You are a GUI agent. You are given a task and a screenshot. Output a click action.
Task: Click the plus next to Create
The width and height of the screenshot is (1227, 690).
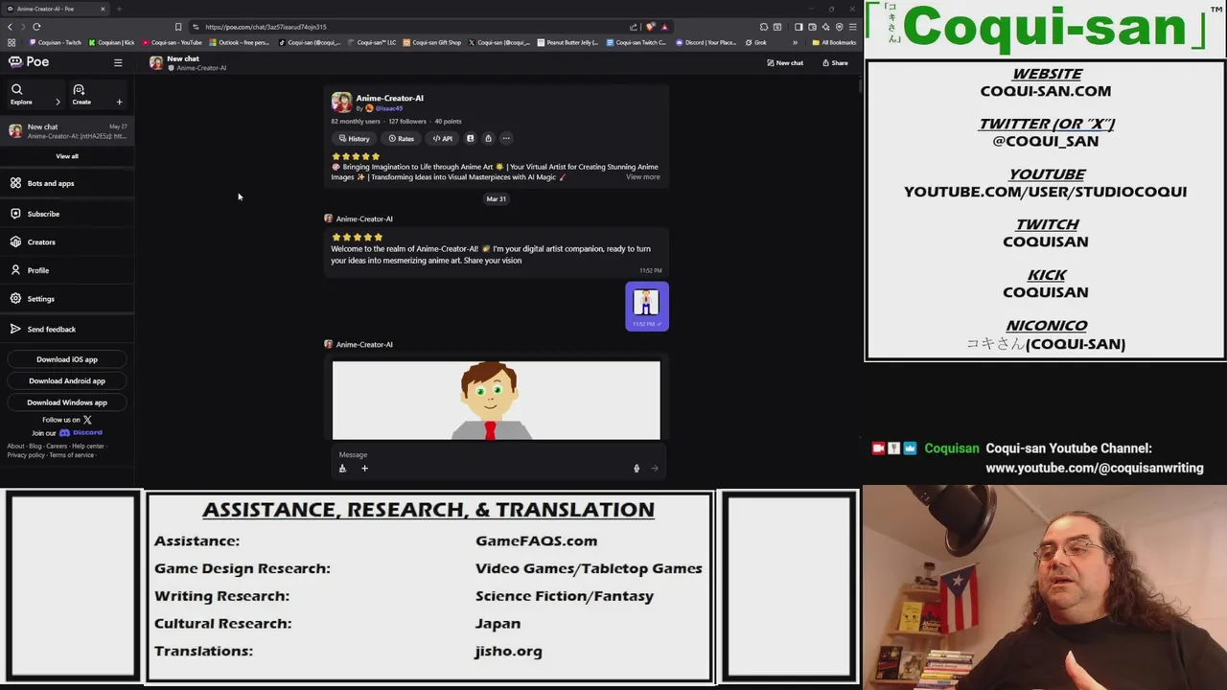click(120, 102)
